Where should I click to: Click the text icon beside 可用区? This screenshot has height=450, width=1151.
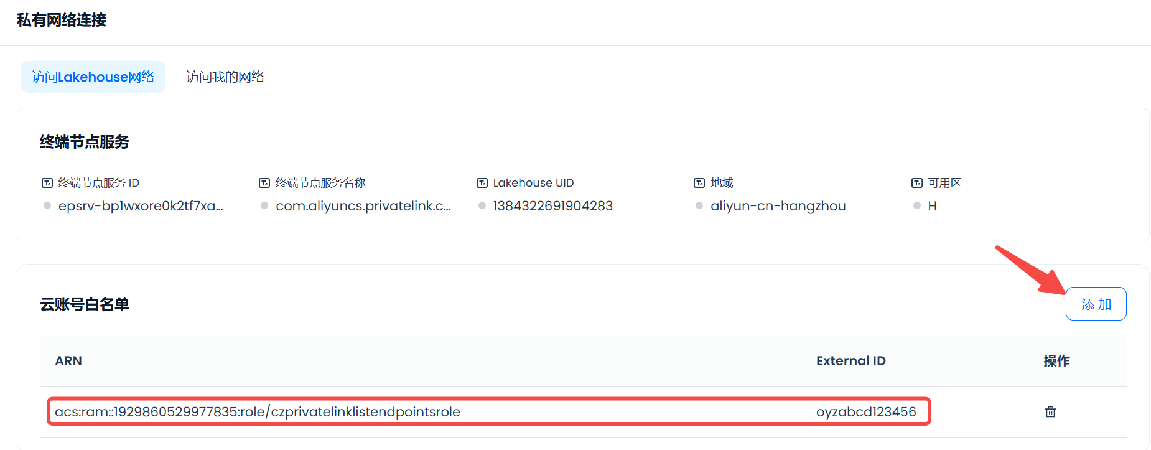click(917, 183)
